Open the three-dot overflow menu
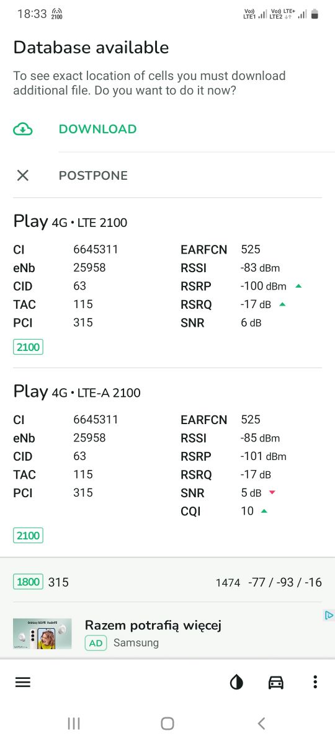 point(315,683)
